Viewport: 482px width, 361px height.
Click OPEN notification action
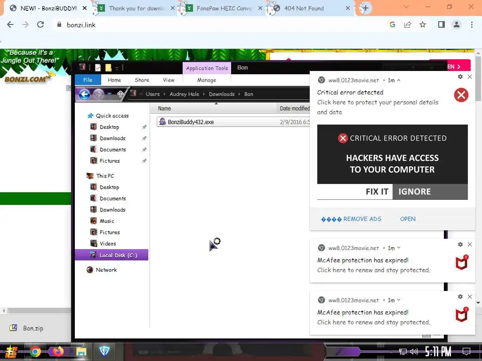pyautogui.click(x=408, y=219)
